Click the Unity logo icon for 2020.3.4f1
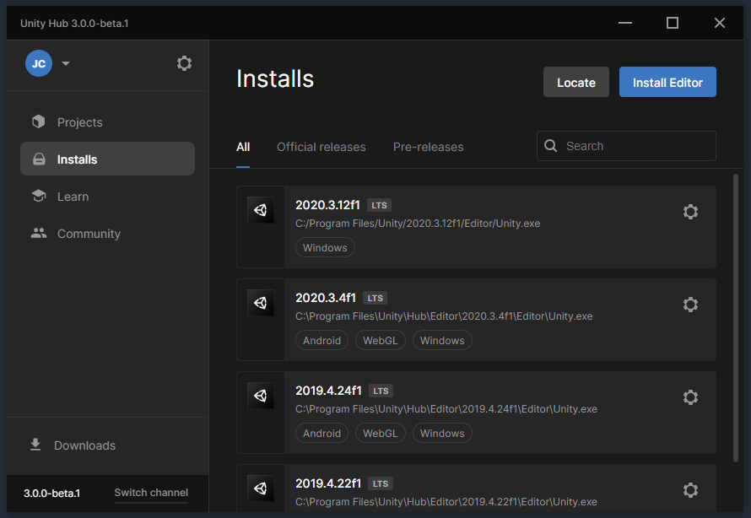This screenshot has width=751, height=518. (x=261, y=303)
